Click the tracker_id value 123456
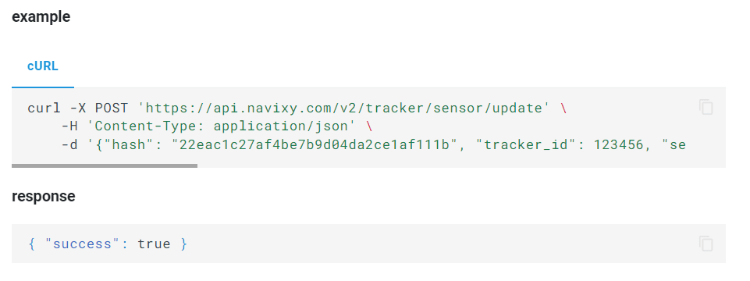This screenshot has width=750, height=281. pyautogui.click(x=618, y=144)
